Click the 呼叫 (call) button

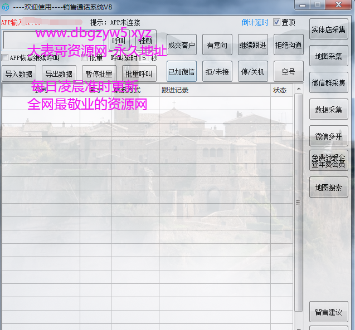pos(119,40)
